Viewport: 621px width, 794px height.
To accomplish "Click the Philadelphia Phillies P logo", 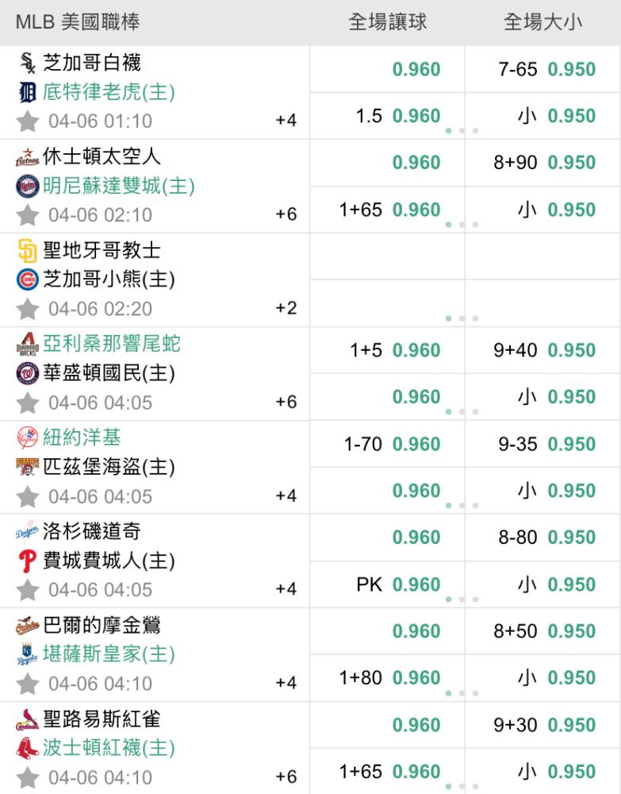I will (x=27, y=561).
